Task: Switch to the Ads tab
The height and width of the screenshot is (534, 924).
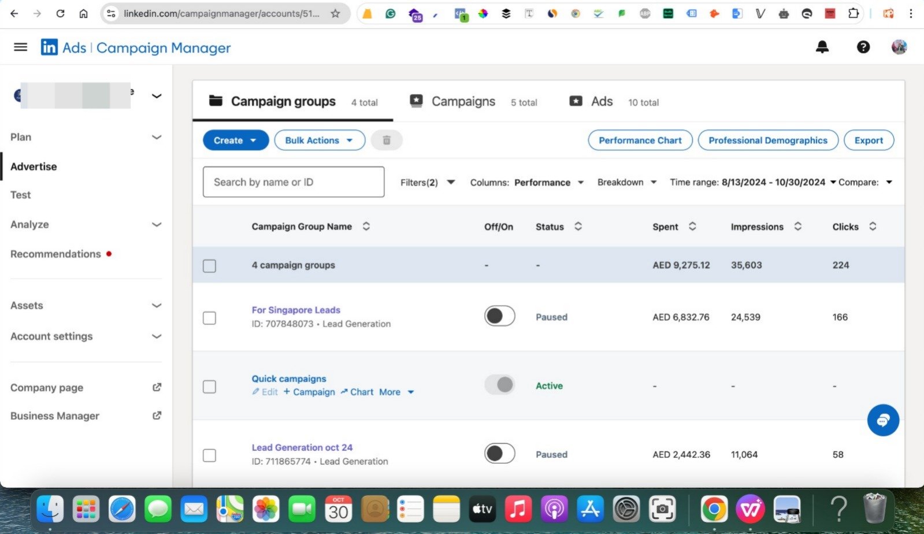Action: [601, 102]
